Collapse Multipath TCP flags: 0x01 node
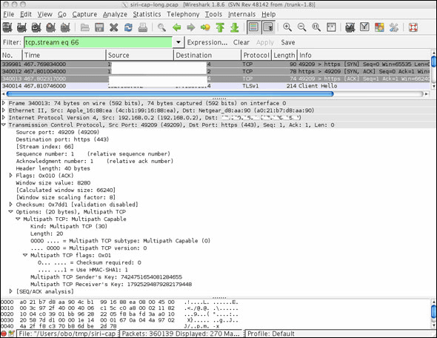This screenshot has width=437, height=338. [25, 255]
